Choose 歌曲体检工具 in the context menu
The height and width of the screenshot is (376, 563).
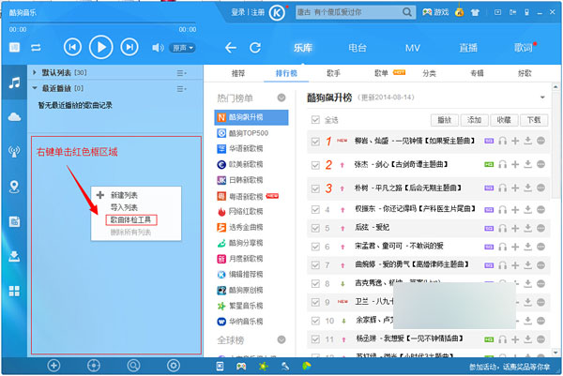[130, 219]
